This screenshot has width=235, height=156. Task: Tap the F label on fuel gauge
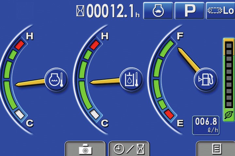pyautogui.click(x=180, y=36)
